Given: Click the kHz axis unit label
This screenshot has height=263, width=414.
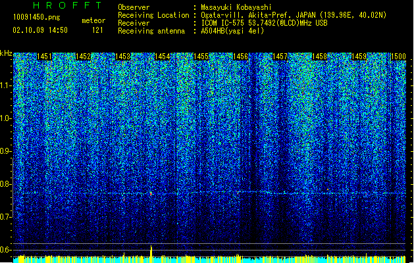Looking at the screenshot, I should point(6,53).
